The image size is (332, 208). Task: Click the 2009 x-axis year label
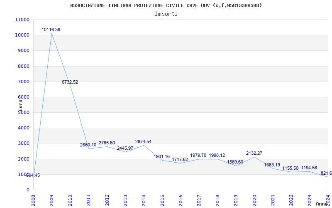coord(51,200)
